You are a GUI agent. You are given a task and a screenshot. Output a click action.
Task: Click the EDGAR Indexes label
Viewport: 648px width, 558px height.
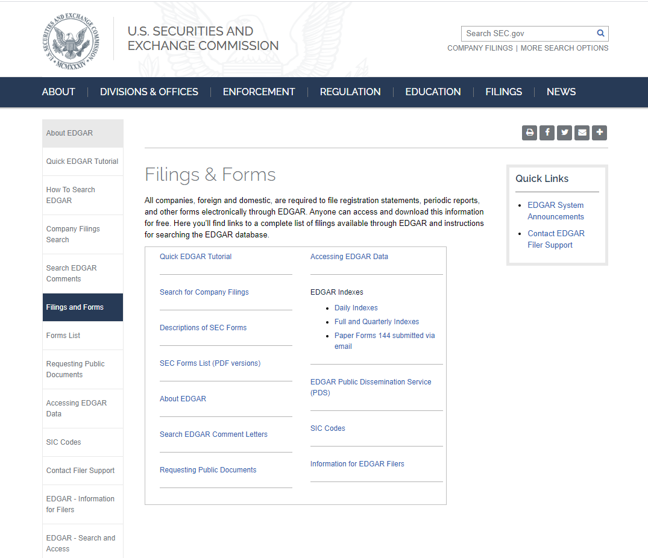click(337, 292)
